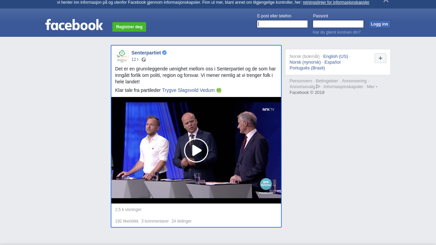Open the Annonsering footer link
Screen dimensions: 436x245
click(354, 81)
